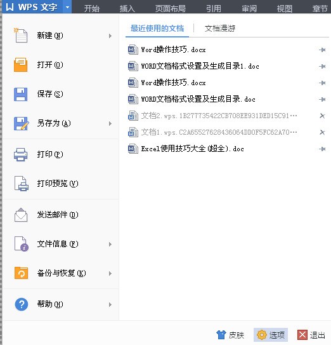Click the orange 打开 folder icon
This screenshot has width=331, height=345.
click(21, 65)
